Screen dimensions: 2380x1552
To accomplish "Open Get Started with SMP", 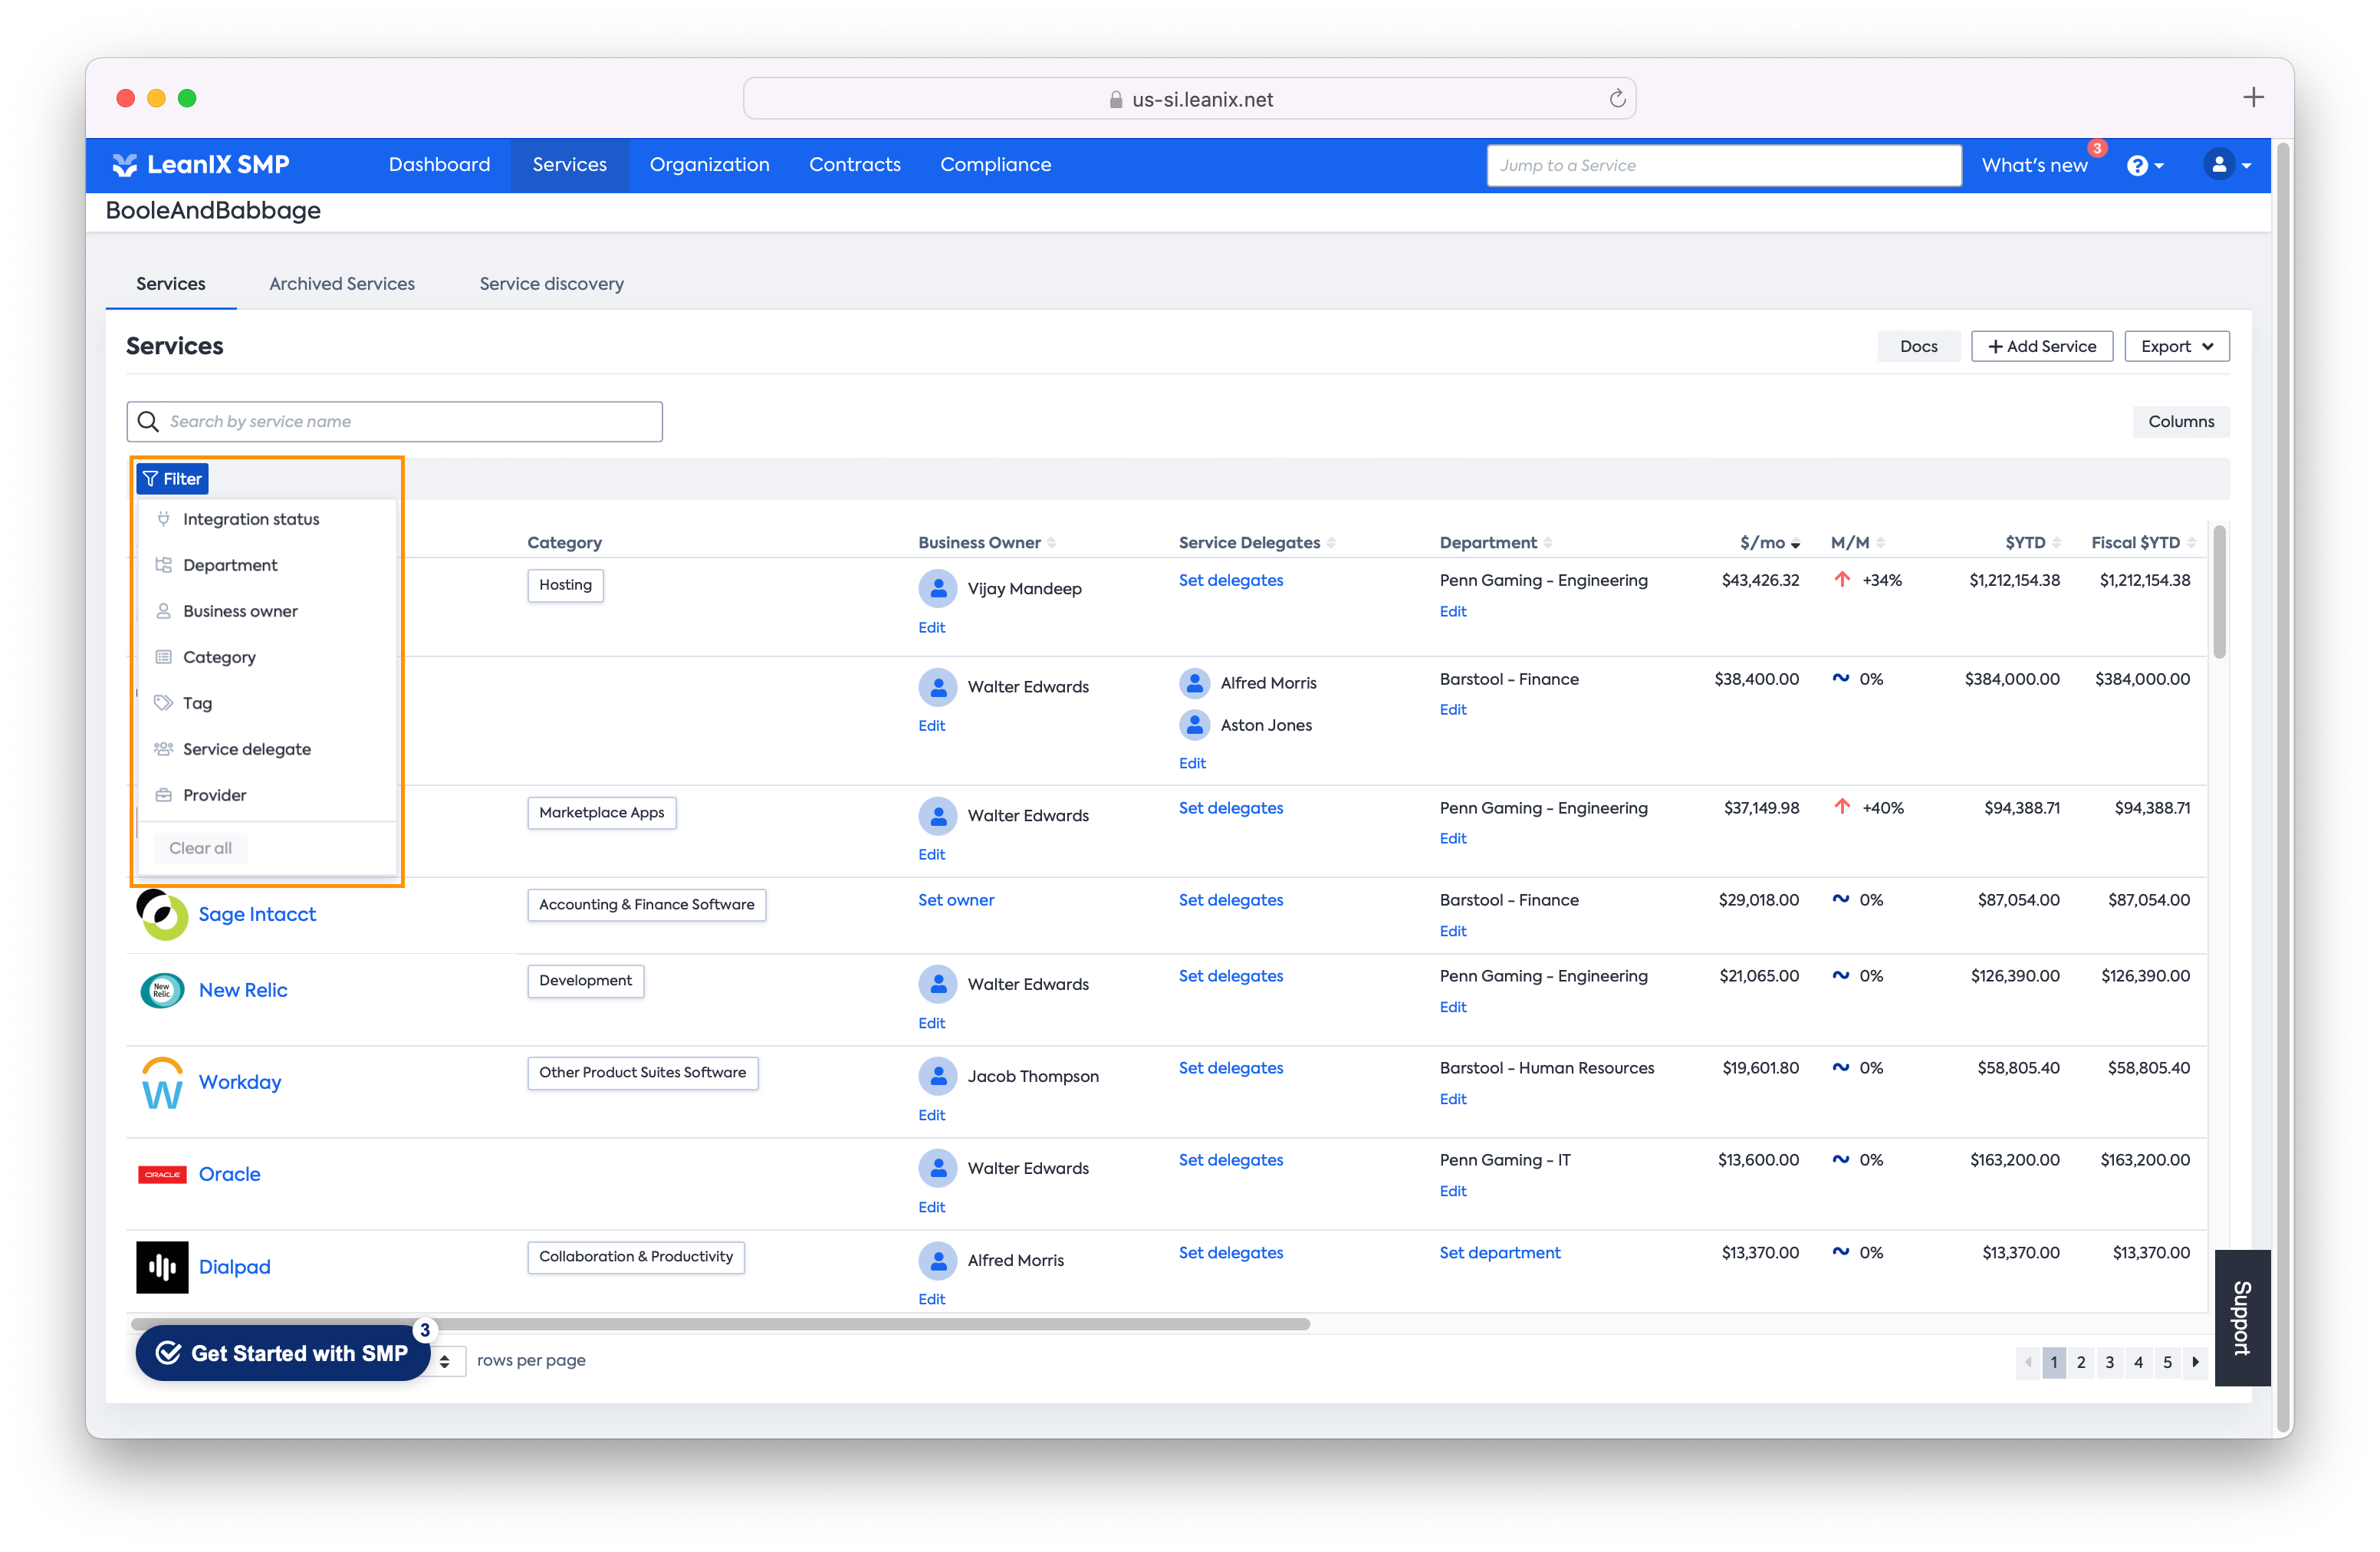I will click(x=283, y=1354).
